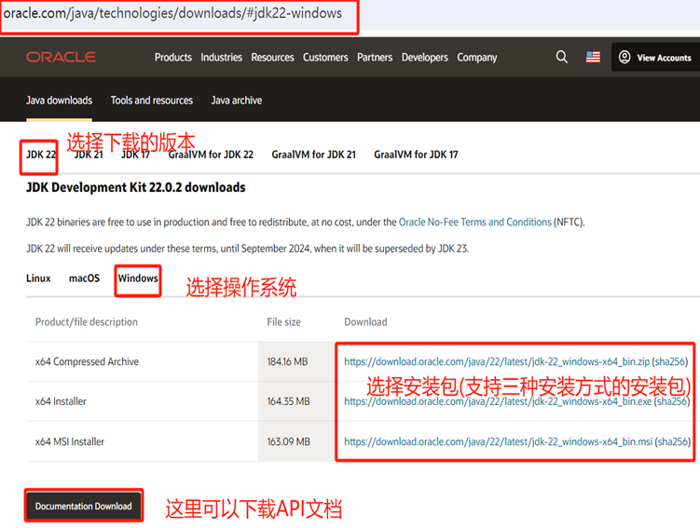Select GraalVM for JDK 22 tab
The height and width of the screenshot is (528, 700).
click(x=211, y=155)
